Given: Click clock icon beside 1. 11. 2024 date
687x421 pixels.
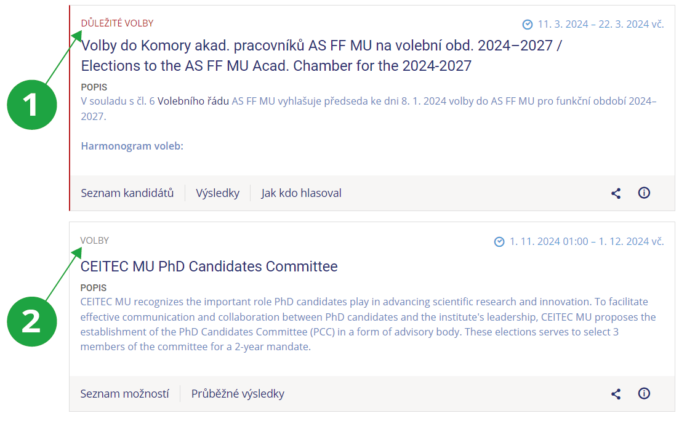Looking at the screenshot, I should [x=499, y=242].
